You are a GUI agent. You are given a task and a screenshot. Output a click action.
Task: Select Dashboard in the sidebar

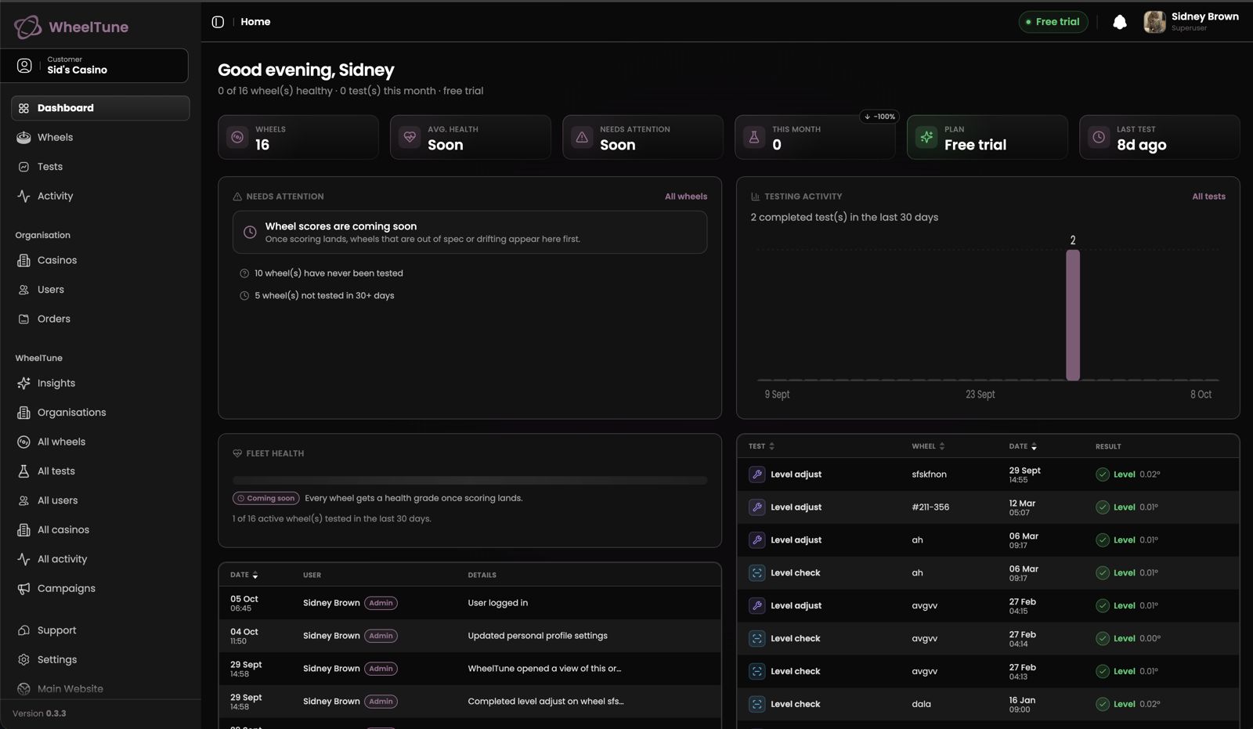pos(100,108)
